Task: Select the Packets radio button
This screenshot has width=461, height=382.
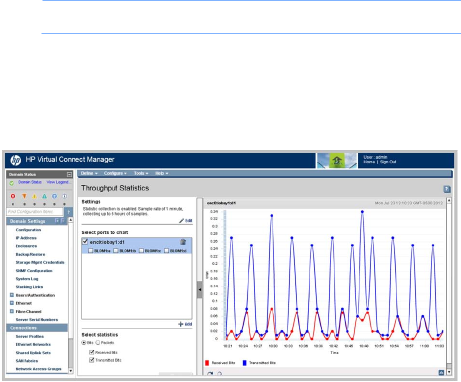Action: (x=98, y=343)
